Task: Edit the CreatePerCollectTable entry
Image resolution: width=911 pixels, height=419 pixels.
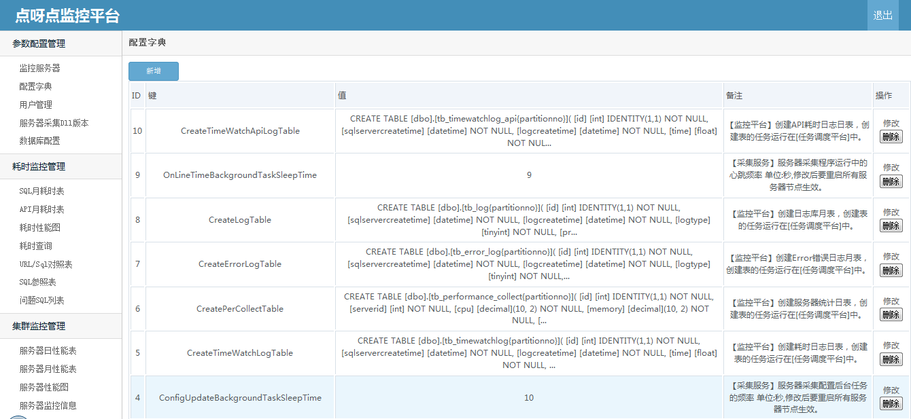Action: pyautogui.click(x=891, y=301)
